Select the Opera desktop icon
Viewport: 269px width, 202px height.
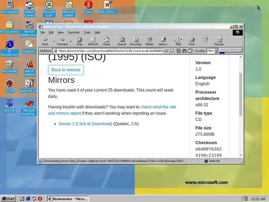click(x=88, y=7)
